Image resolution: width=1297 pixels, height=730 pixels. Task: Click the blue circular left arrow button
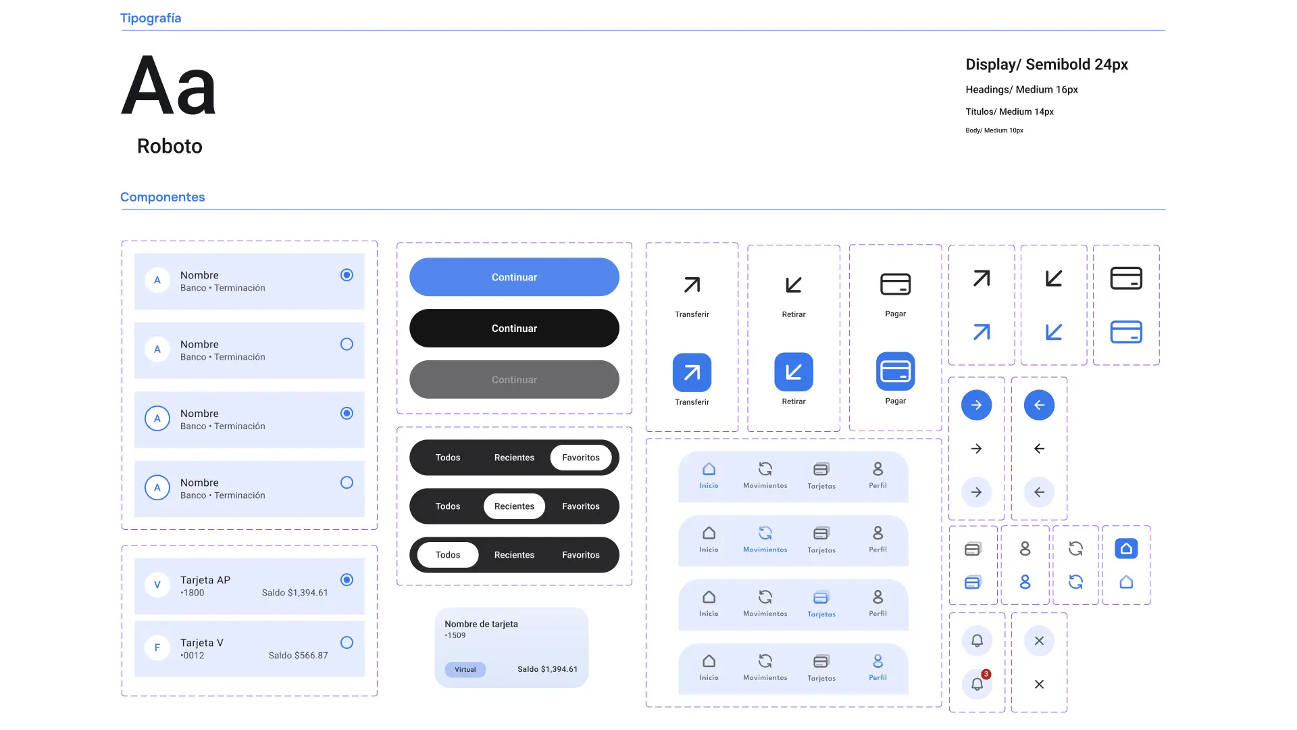click(x=1040, y=405)
